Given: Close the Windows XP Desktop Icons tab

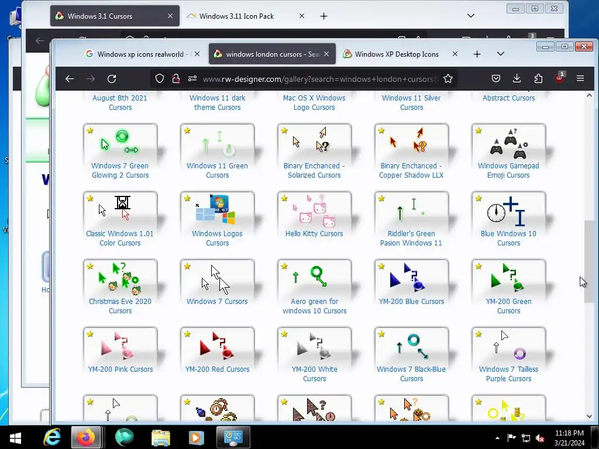Looking at the screenshot, I should click(455, 54).
